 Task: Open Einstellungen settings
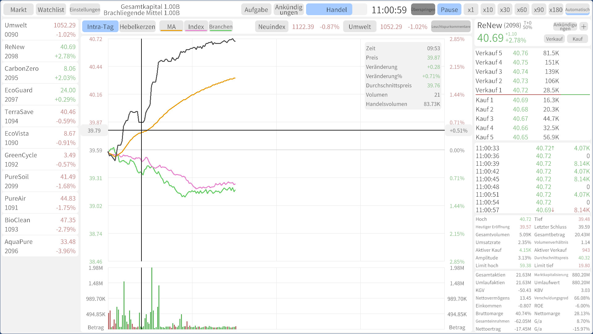point(85,10)
